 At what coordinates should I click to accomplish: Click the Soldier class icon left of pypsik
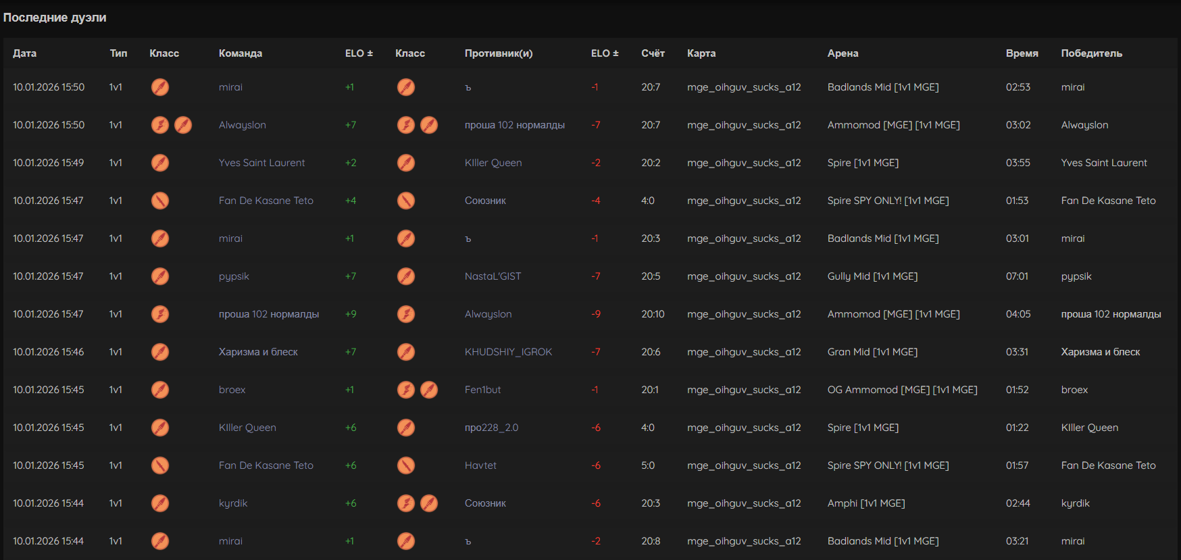[x=160, y=276]
